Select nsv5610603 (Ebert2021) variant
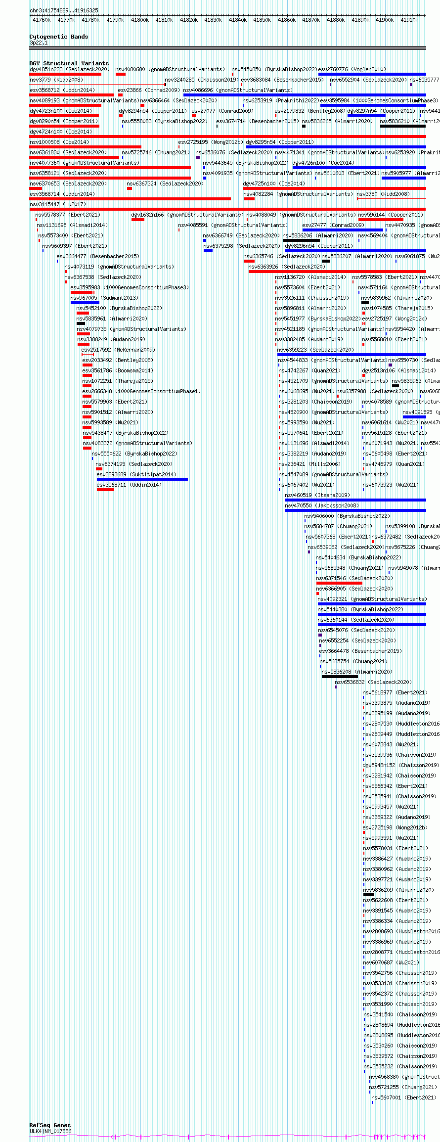This screenshot has height=1142, width=440. (x=347, y=173)
